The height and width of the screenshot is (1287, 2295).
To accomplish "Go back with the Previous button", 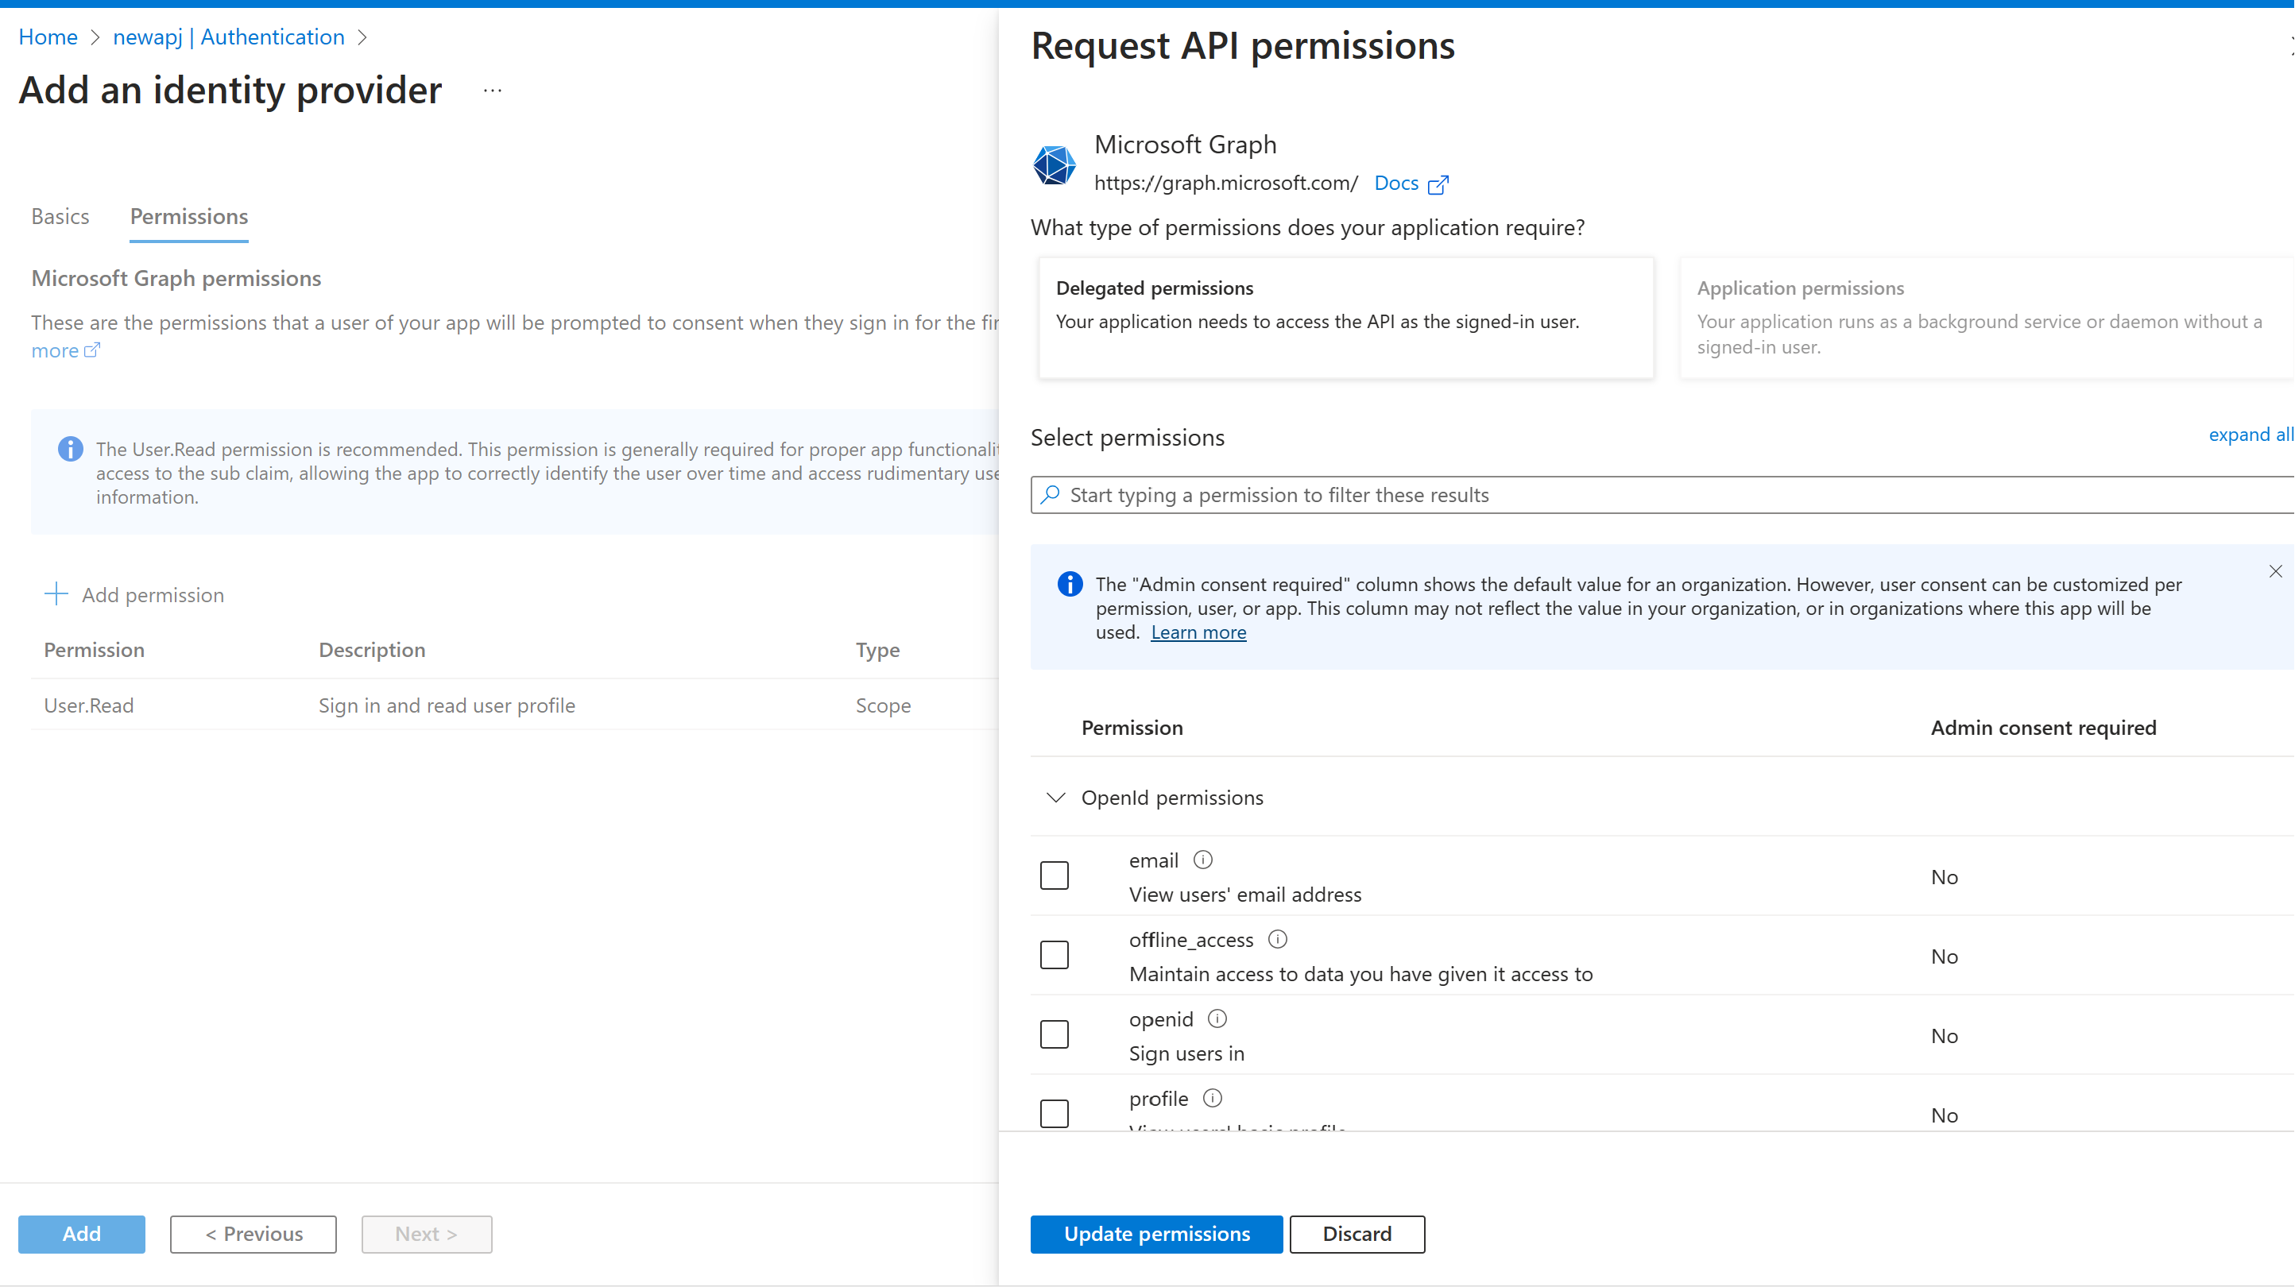I will pos(253,1234).
